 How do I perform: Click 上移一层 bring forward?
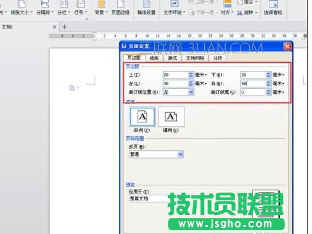click(x=203, y=3)
